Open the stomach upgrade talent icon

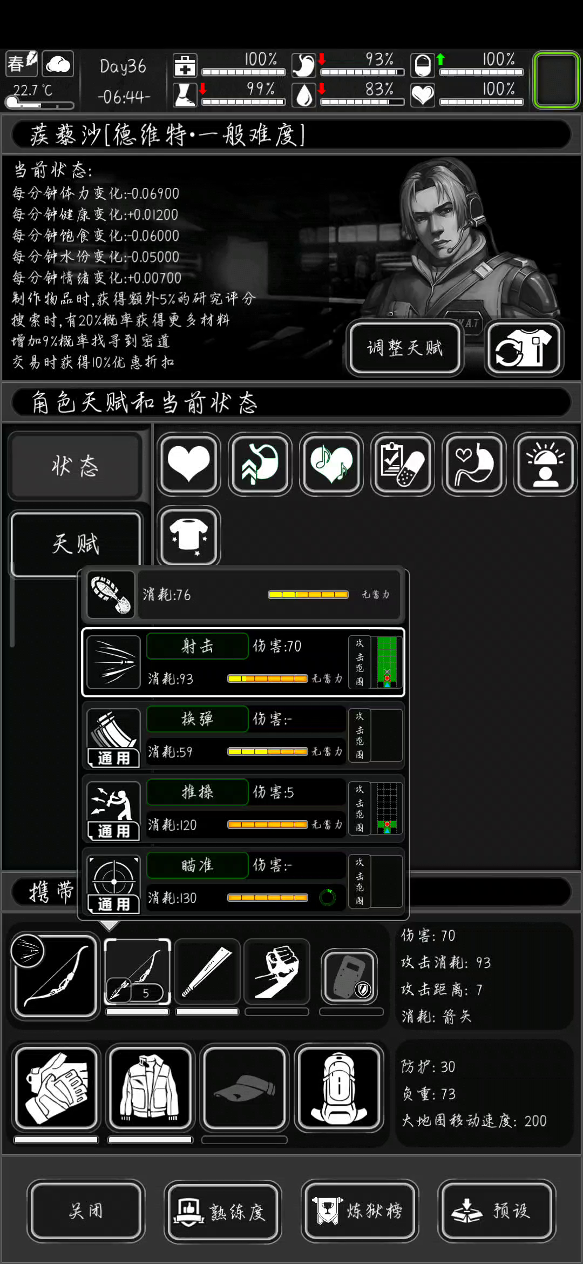pyautogui.click(x=260, y=464)
